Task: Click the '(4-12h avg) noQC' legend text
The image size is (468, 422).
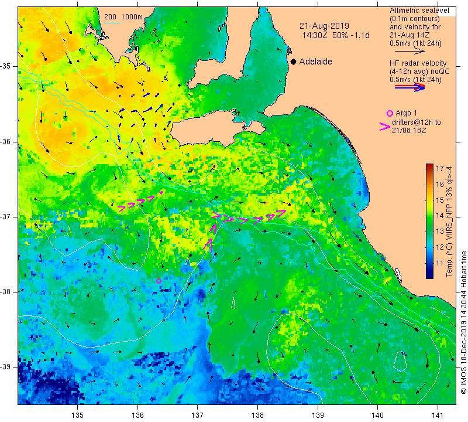Action: [419, 72]
